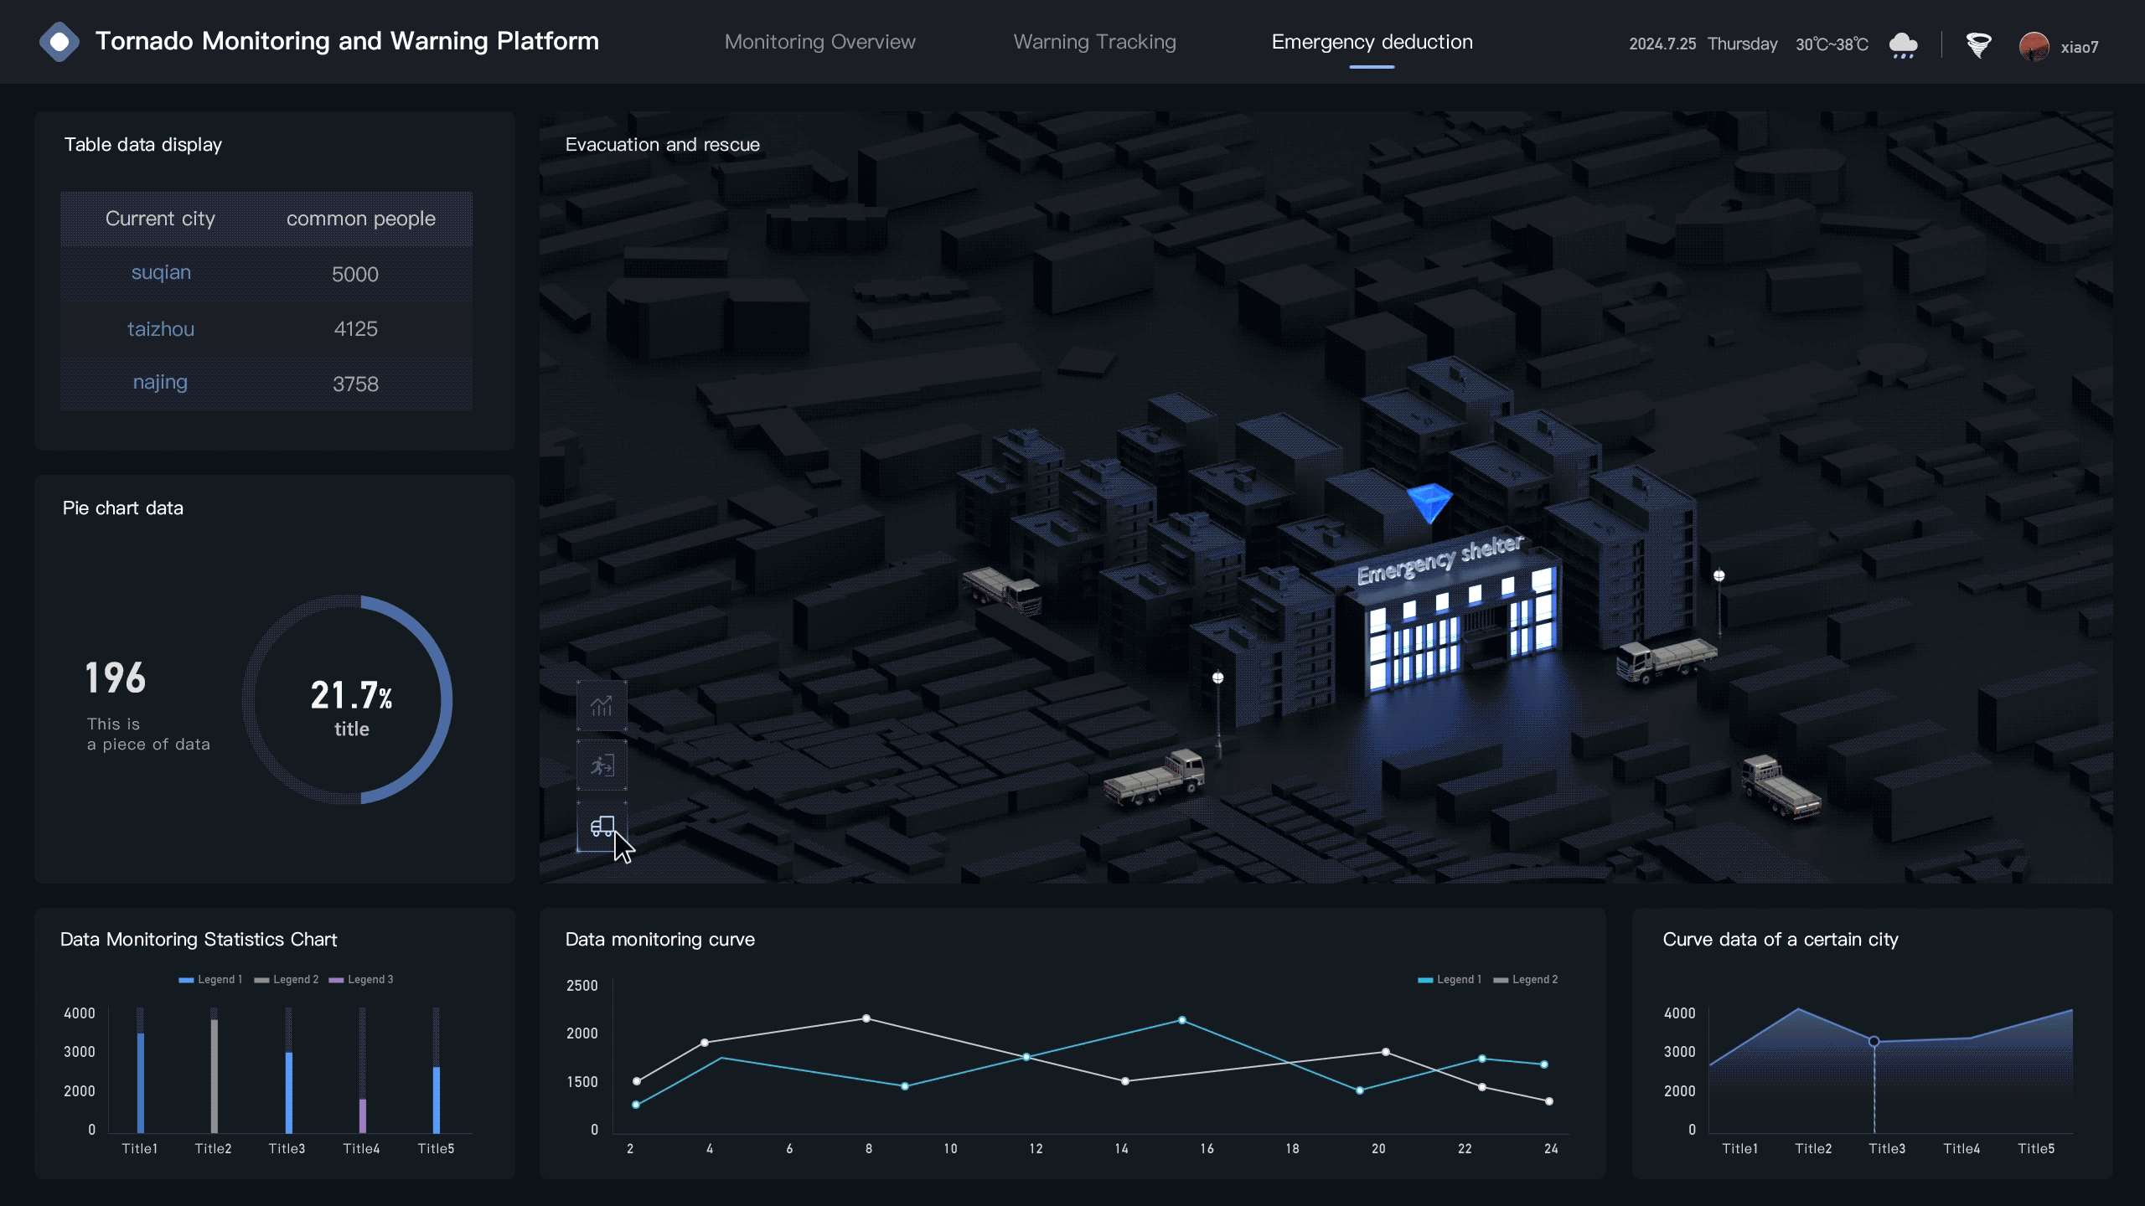Screen dimensions: 2145x1206
Task: Click the Table data display panel title
Action: click(143, 145)
